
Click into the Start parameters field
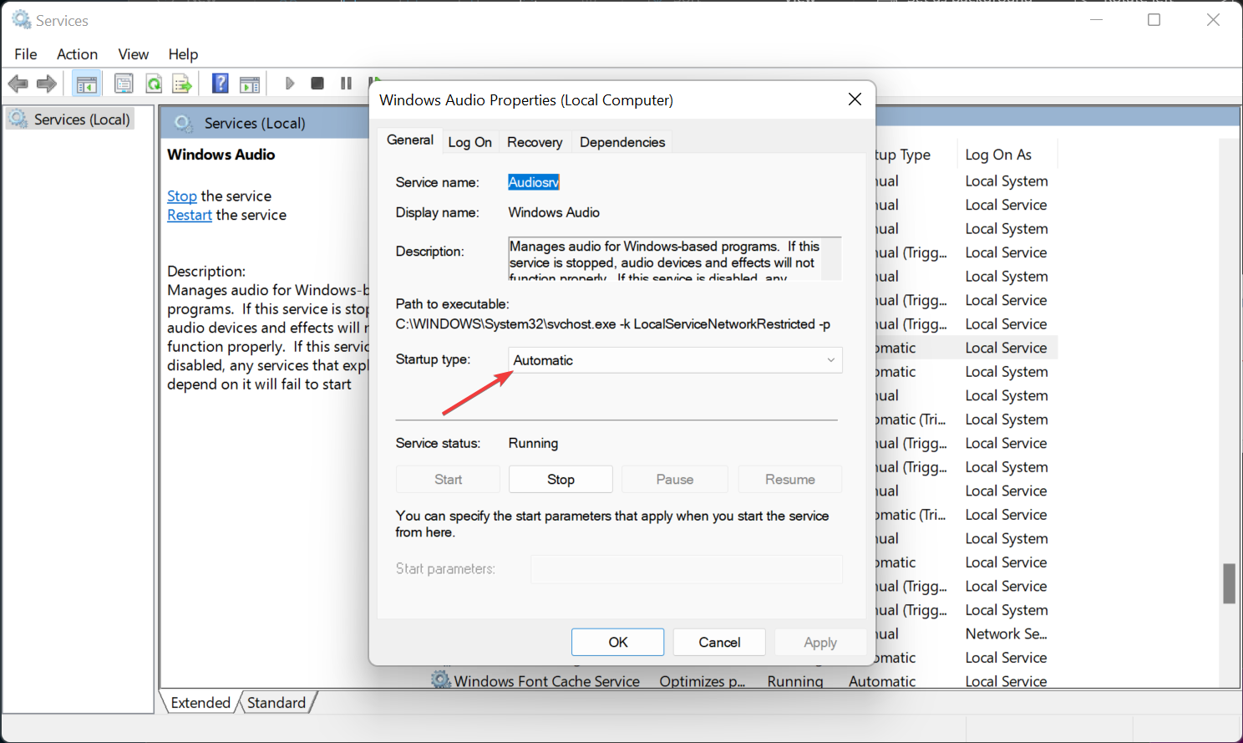[x=687, y=569]
